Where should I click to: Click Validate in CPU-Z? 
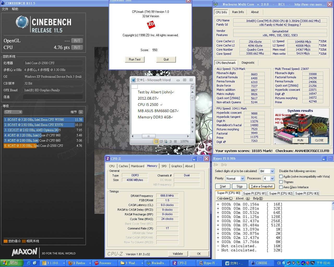(178, 254)
